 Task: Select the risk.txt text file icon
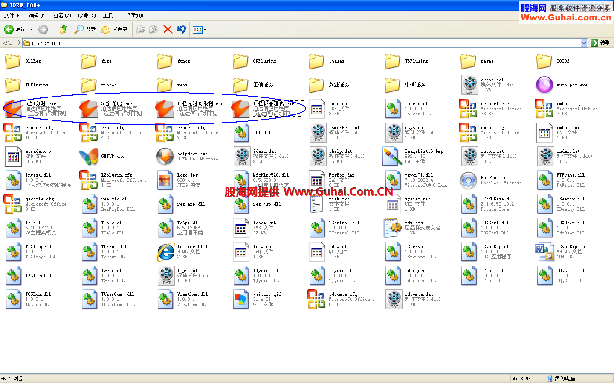(316, 204)
